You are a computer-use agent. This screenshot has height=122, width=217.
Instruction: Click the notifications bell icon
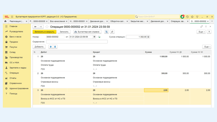pos(182,17)
